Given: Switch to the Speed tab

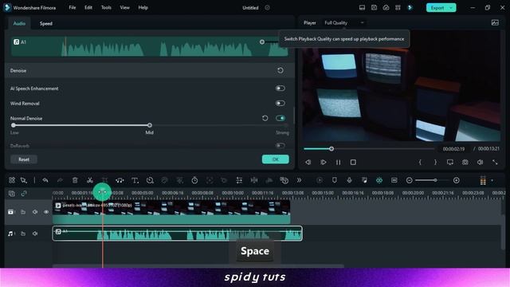Looking at the screenshot, I should tap(46, 23).
